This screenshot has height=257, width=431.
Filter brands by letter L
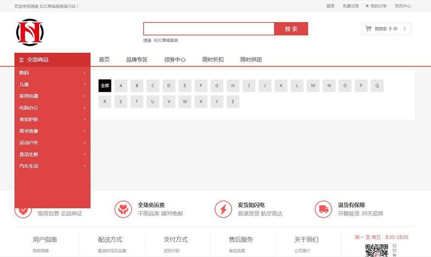point(297,85)
